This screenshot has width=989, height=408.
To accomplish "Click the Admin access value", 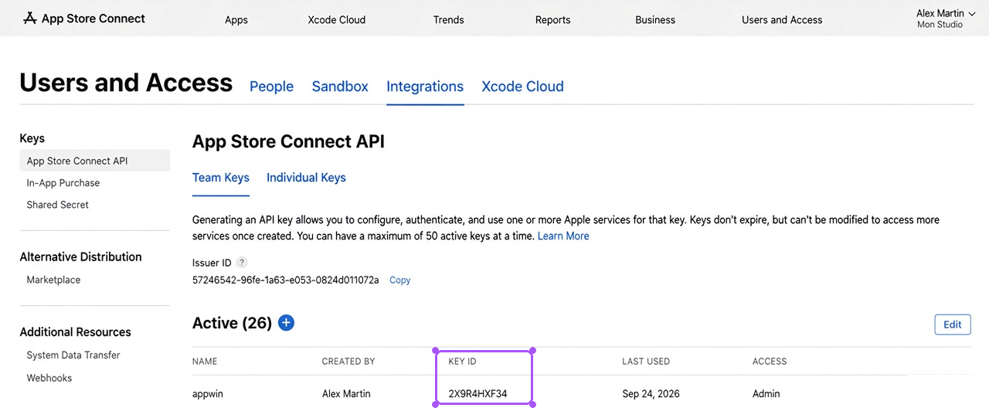I will [766, 394].
